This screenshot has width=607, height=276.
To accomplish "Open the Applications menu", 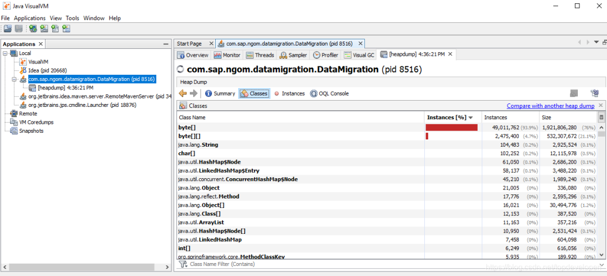I will (30, 18).
